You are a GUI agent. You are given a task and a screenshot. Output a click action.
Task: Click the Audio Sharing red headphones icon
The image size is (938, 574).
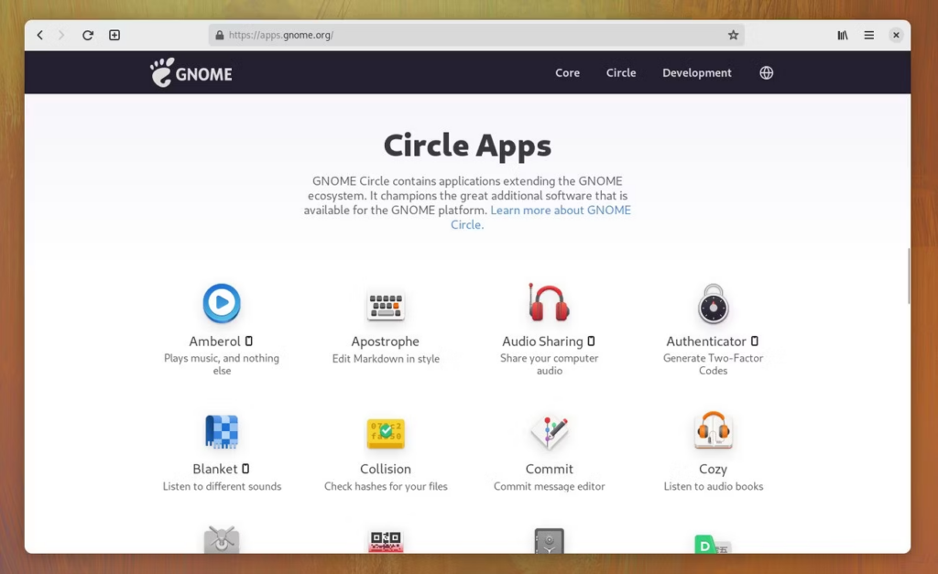tap(549, 303)
